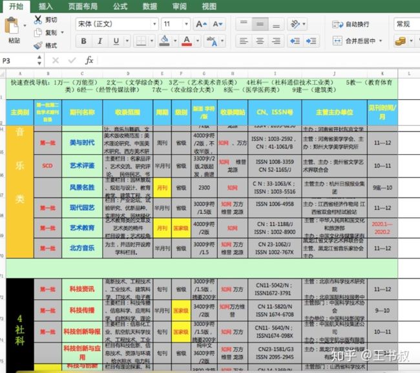Viewport: 420px width, 373px height.
Task: Click the Paste clipboard icon
Action: point(12,25)
